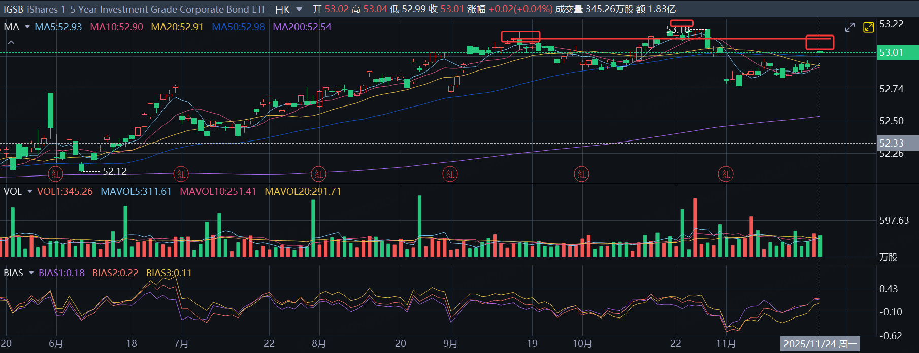The width and height of the screenshot is (919, 353).
Task: Select the MA20:52.91 legend label
Action: click(x=177, y=27)
